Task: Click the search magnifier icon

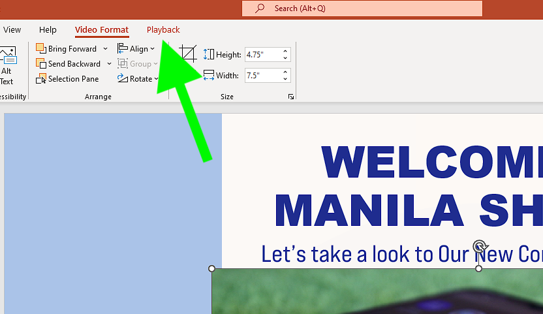Action: (x=259, y=8)
